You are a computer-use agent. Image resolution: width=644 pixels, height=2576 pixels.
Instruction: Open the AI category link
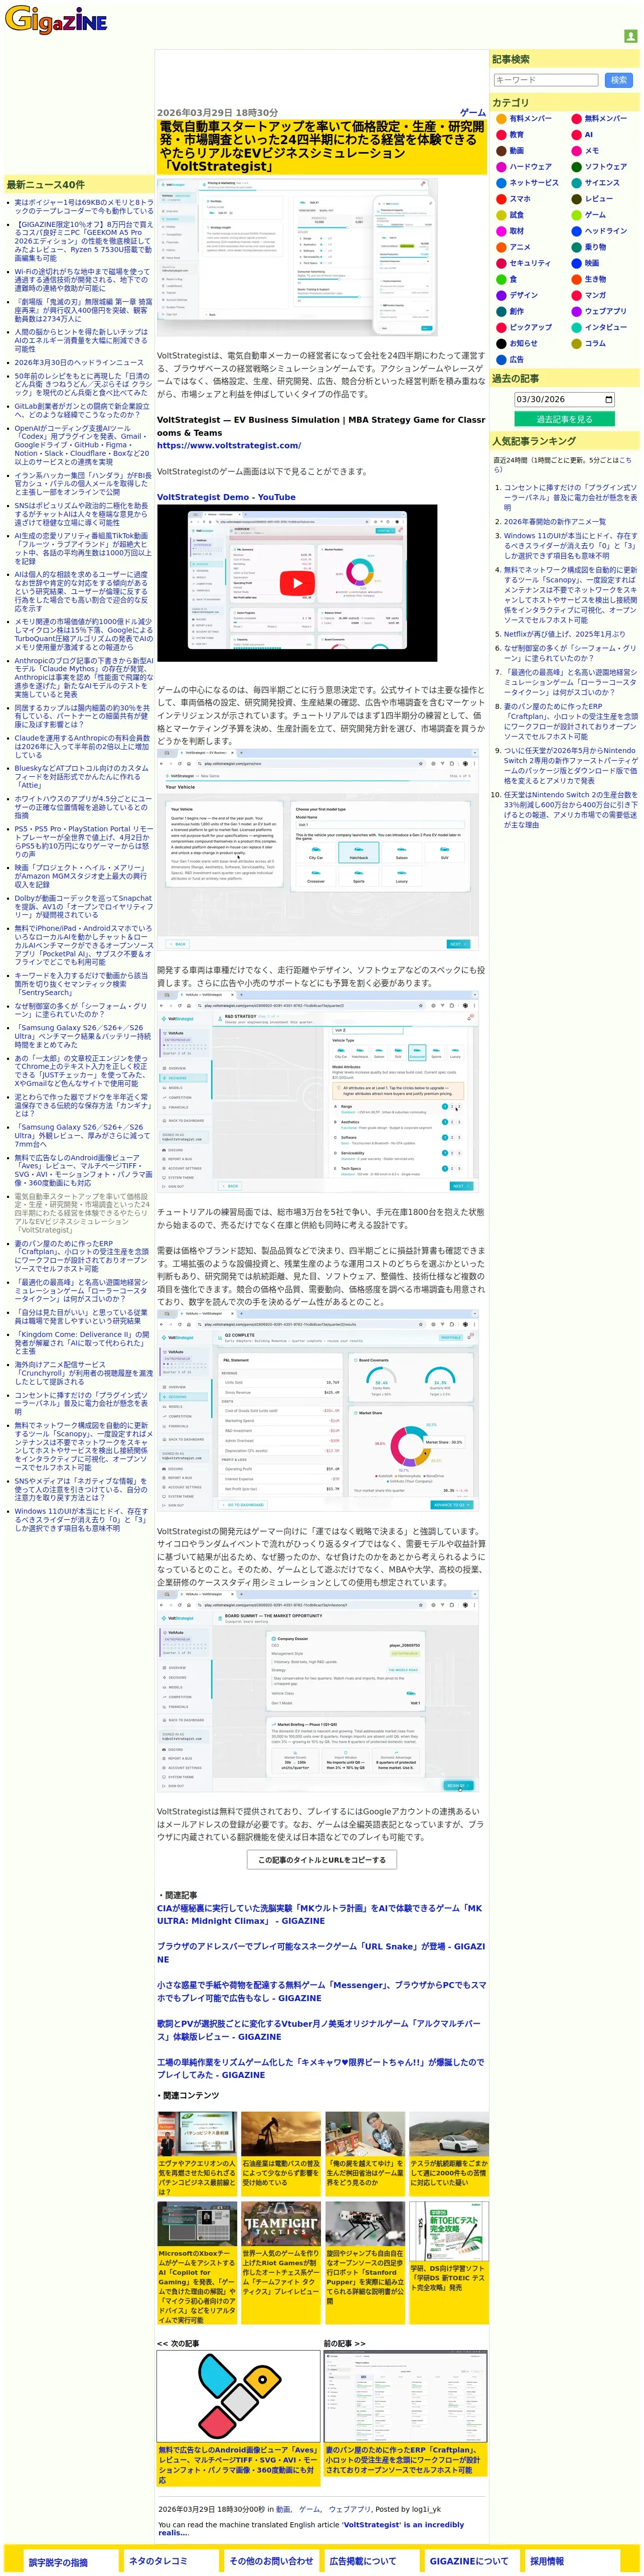point(589,135)
